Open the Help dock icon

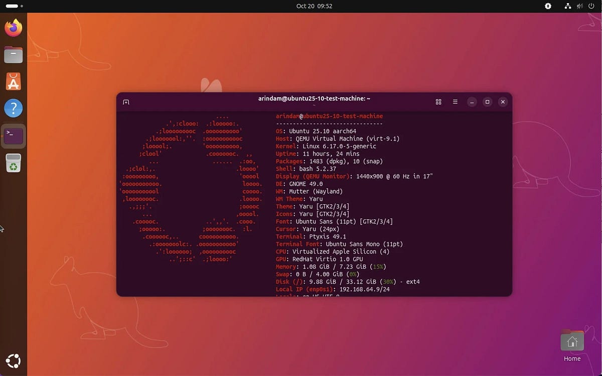pos(14,108)
